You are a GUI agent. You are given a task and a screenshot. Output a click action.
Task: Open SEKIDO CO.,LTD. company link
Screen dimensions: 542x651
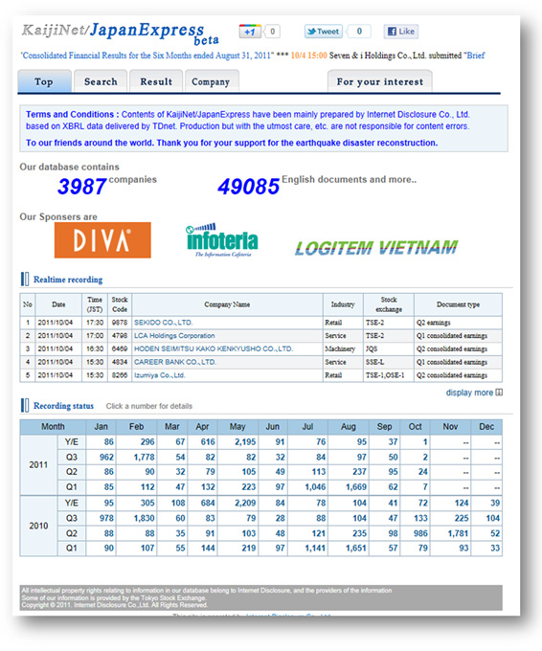163,323
